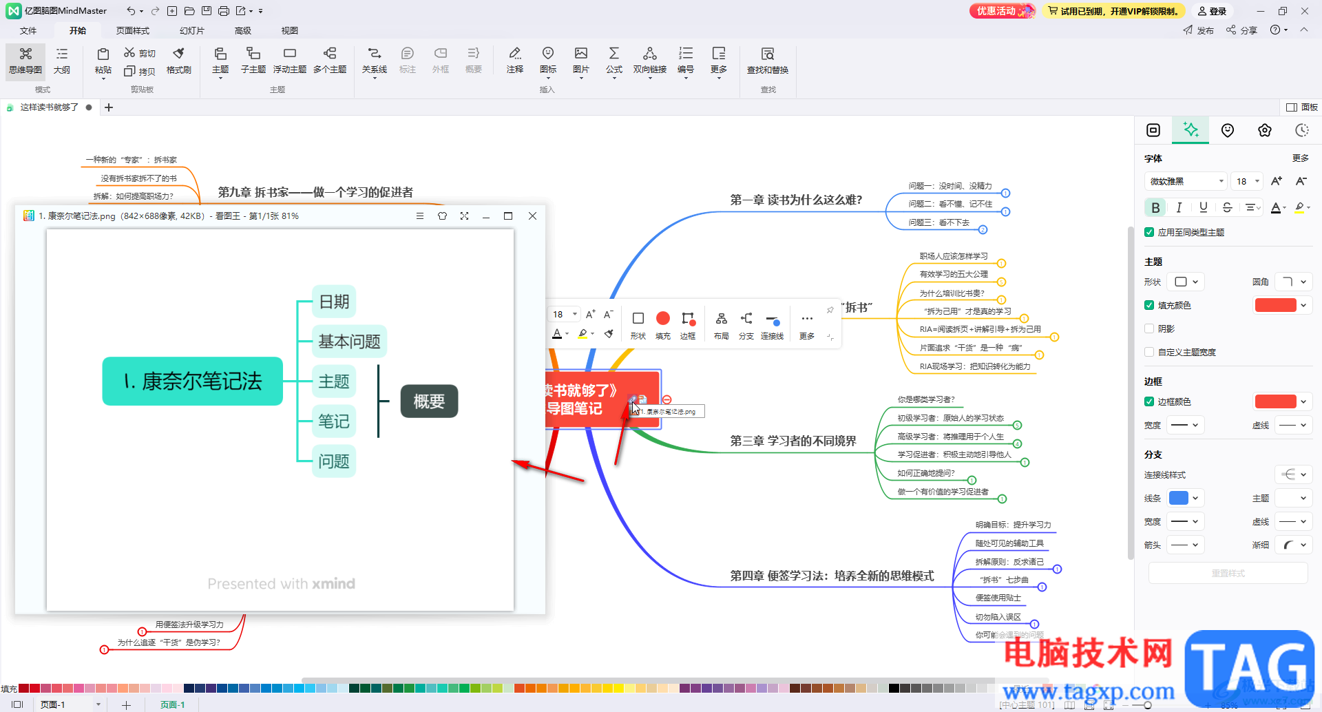The height and width of the screenshot is (712, 1322).
Task: Toggle 应用至同类型主题 checkbox
Action: [1149, 232]
